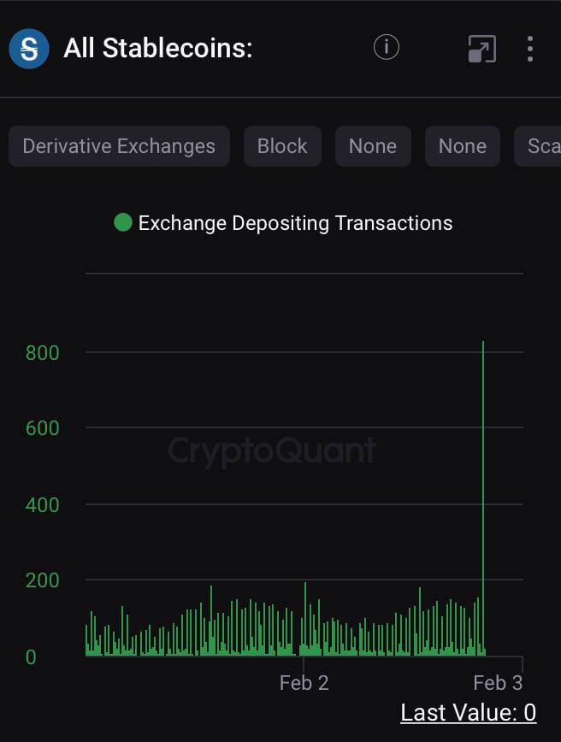This screenshot has height=742, width=561.
Task: Toggle the Derivative Exchanges filter chip
Action: click(x=119, y=146)
